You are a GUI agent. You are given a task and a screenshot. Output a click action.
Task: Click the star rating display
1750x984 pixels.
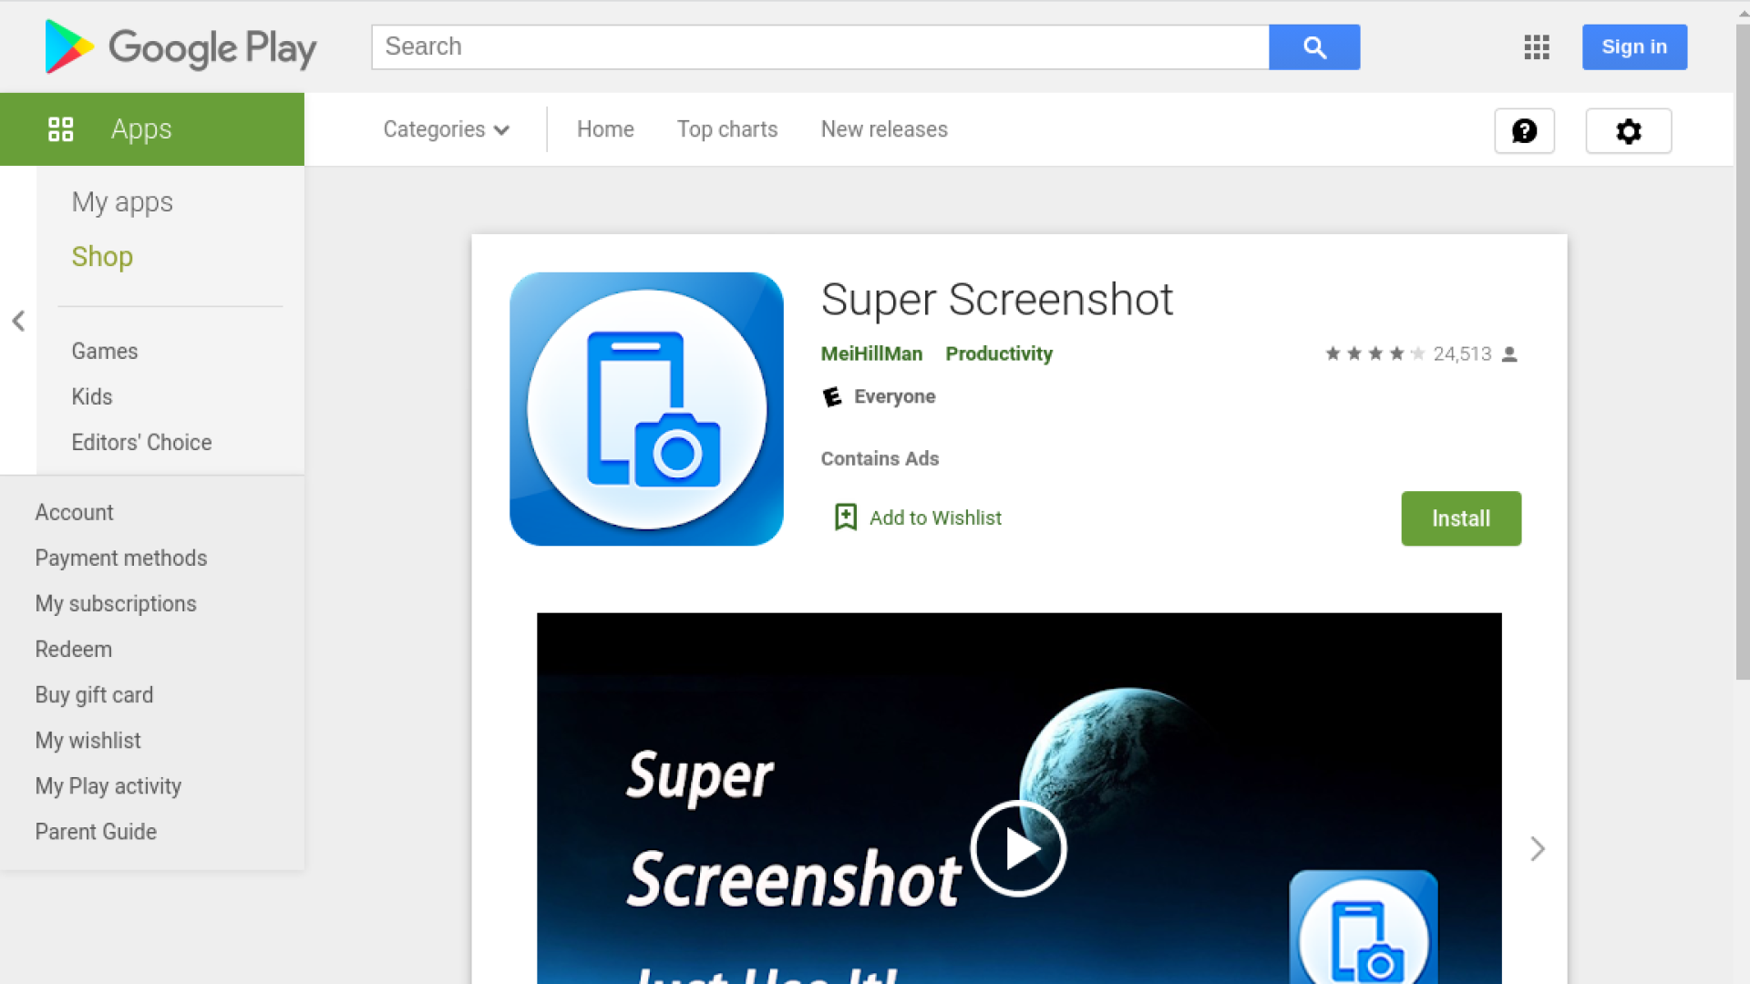1374,354
